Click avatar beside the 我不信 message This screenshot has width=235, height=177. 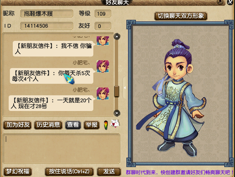click(103, 40)
